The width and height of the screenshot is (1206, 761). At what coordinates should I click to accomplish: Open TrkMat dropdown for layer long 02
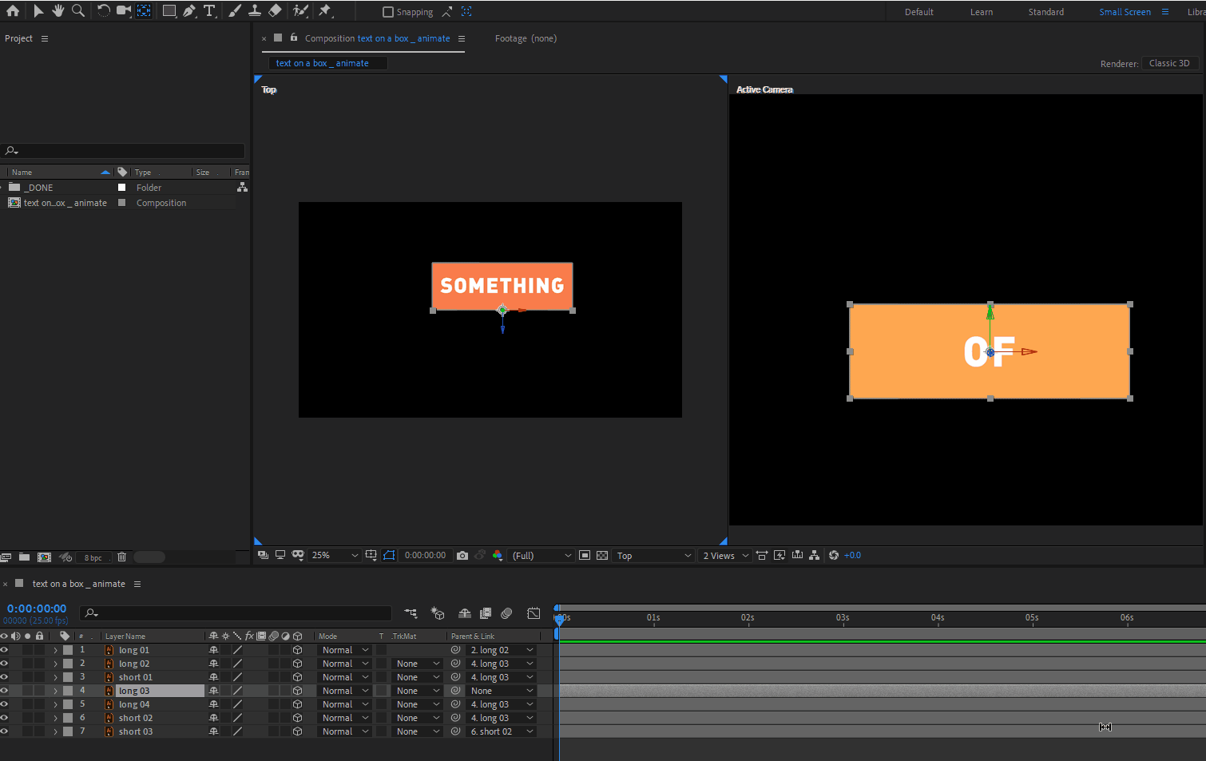(x=418, y=664)
